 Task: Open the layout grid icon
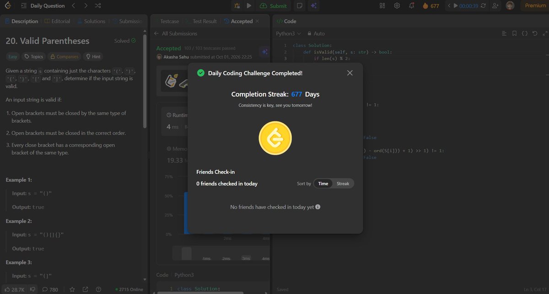(383, 6)
